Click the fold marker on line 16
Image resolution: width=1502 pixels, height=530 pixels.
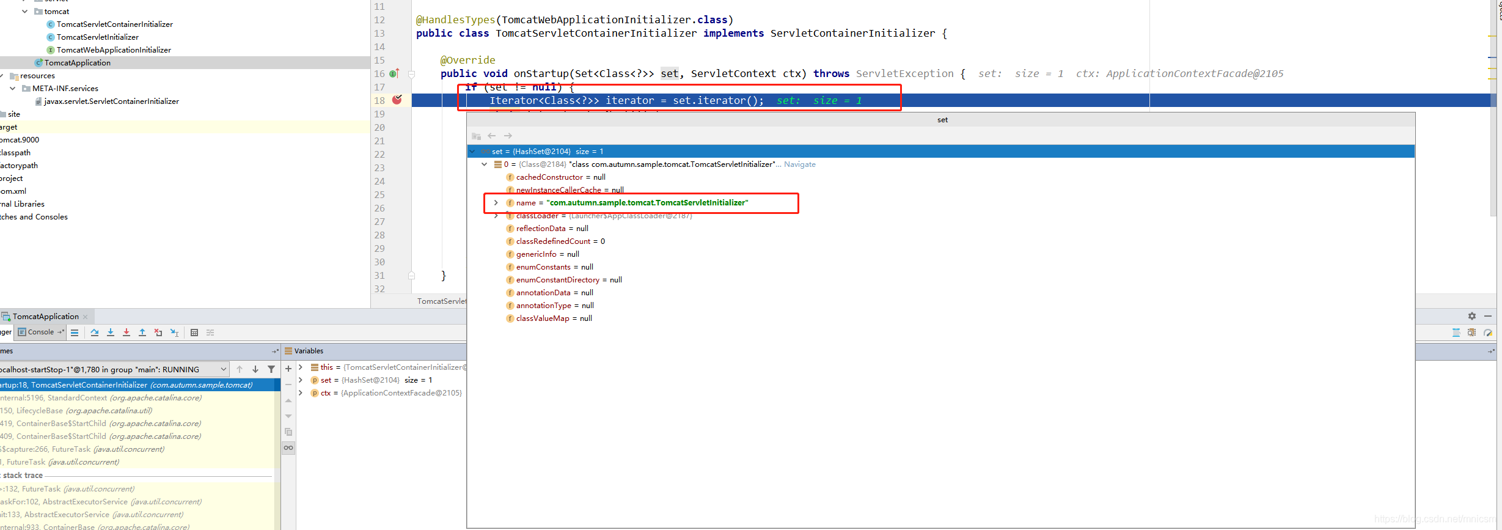[411, 74]
